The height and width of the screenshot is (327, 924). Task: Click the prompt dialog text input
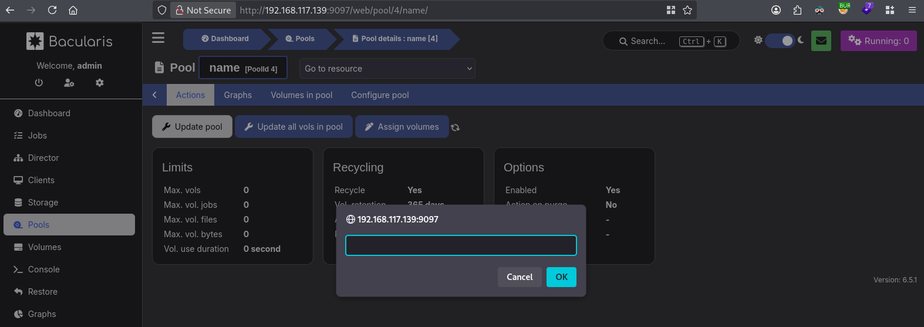(461, 245)
